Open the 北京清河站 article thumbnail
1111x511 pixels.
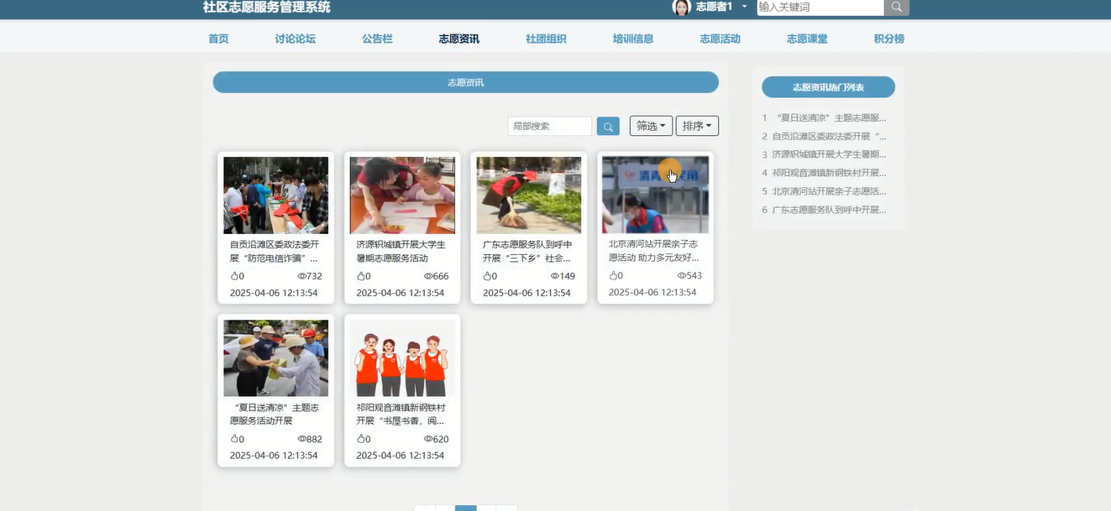[x=655, y=195]
